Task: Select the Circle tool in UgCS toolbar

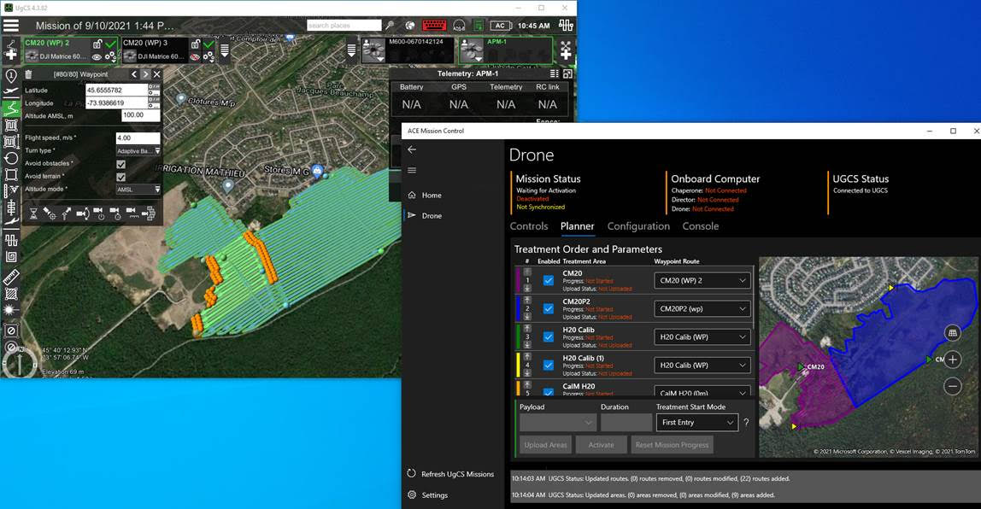Action: (10, 158)
